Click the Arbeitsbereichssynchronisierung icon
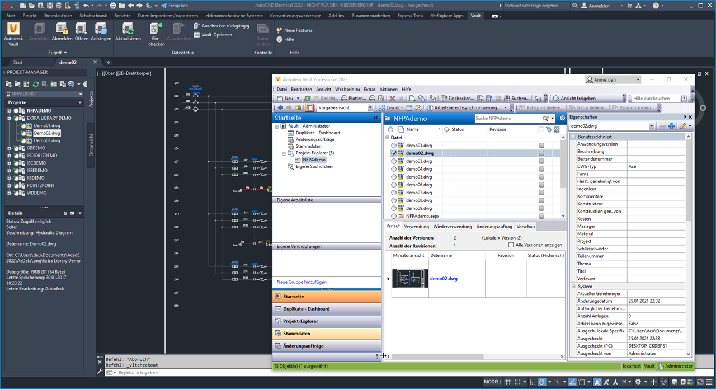716x389 pixels. [x=431, y=106]
